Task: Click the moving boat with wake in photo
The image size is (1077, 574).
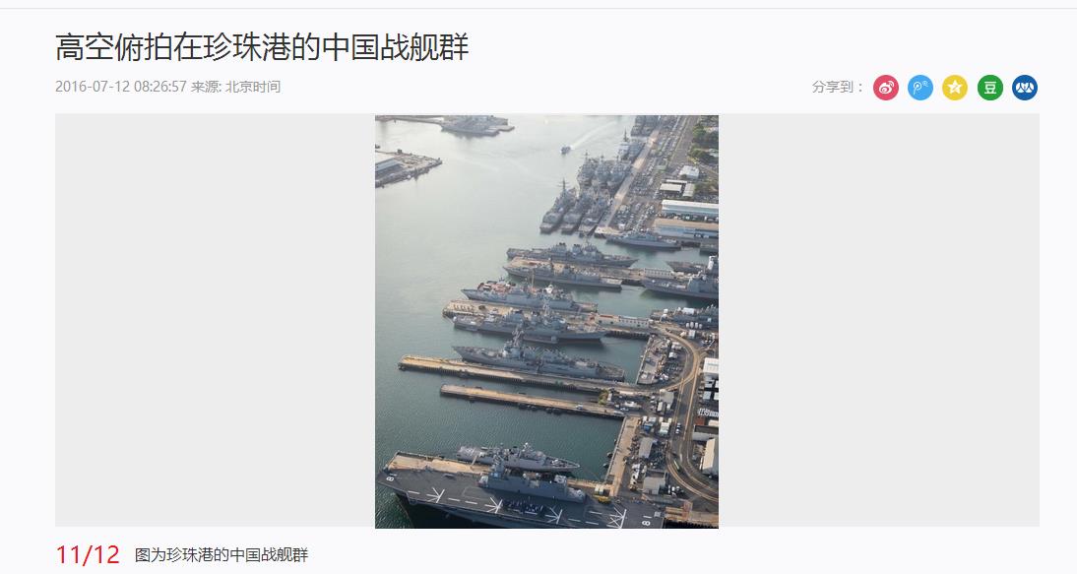Action: [x=565, y=149]
